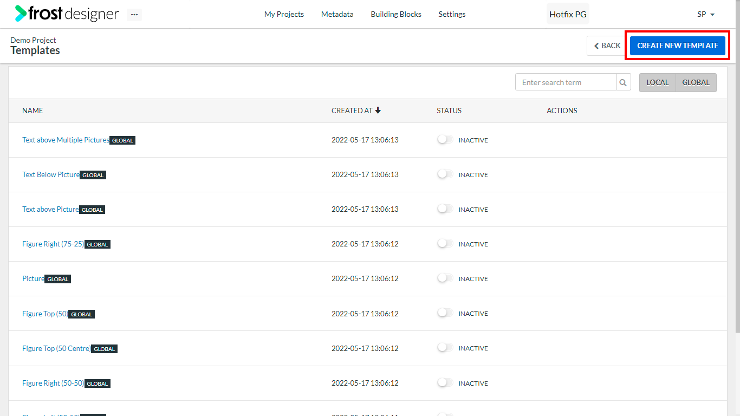Click the ACTIONS column header
740x416 pixels.
click(562, 110)
